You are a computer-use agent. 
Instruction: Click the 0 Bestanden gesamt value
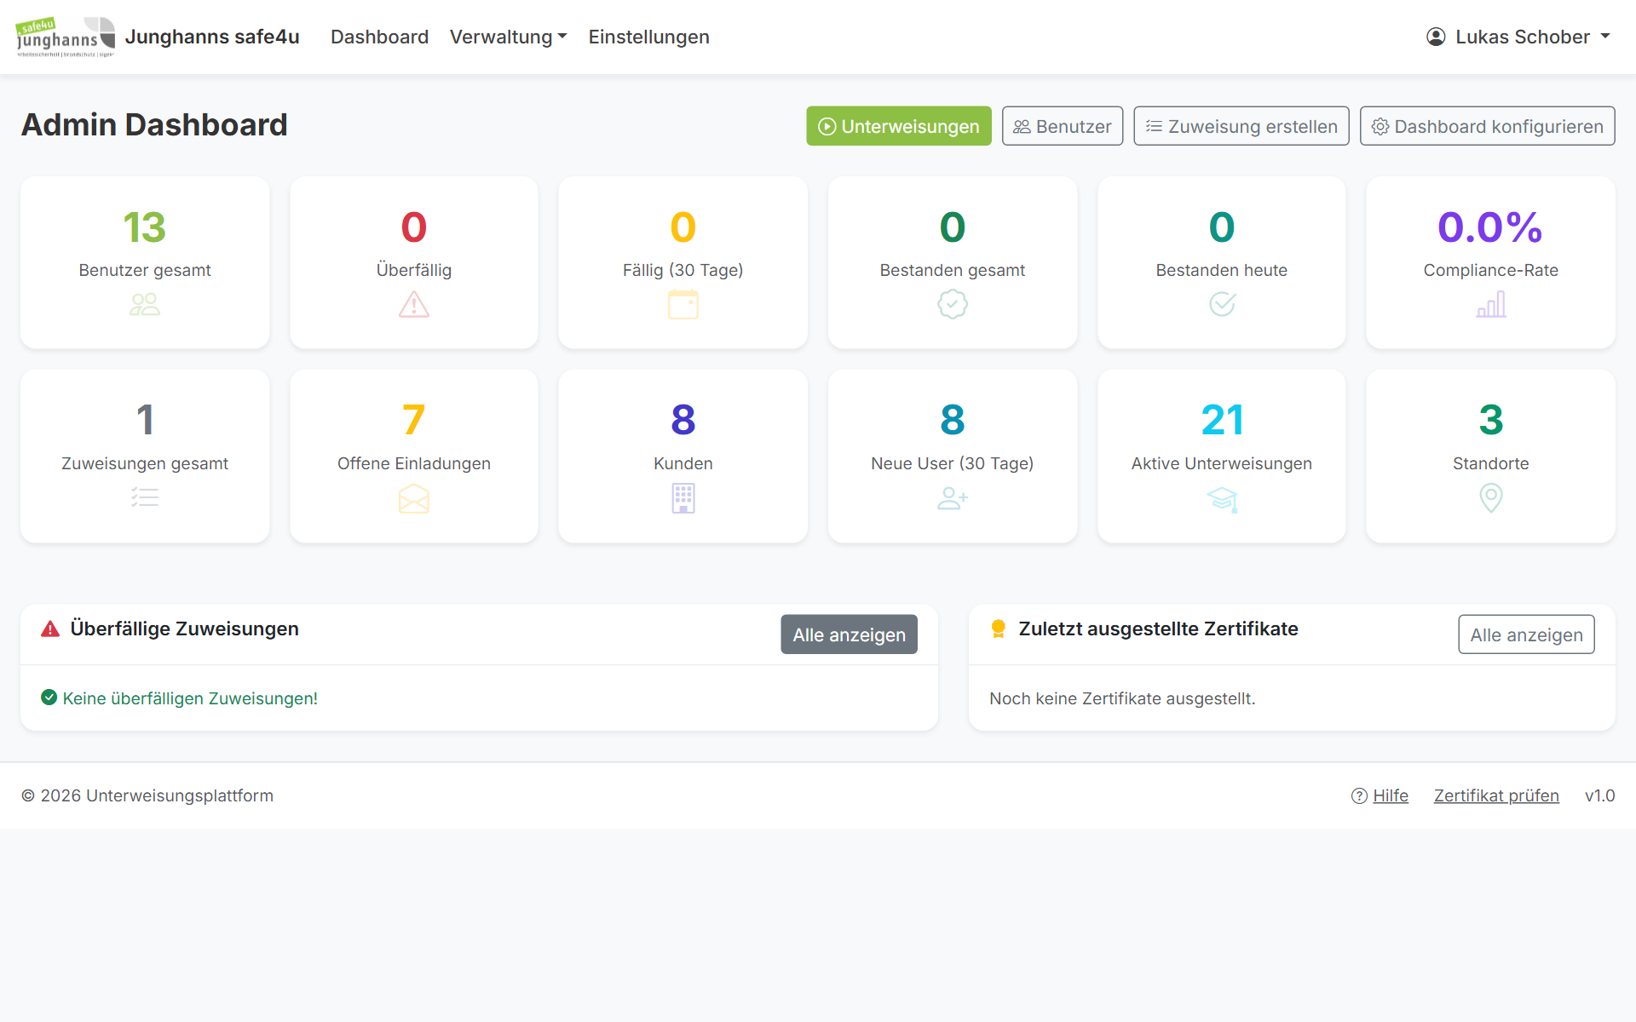point(953,227)
